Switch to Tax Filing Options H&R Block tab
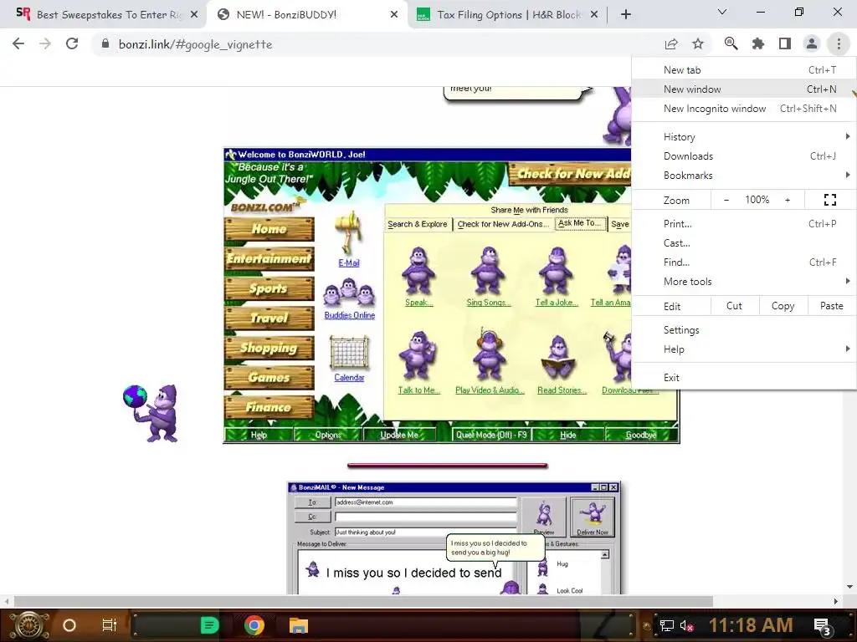This screenshot has height=642, width=857. pos(506,15)
